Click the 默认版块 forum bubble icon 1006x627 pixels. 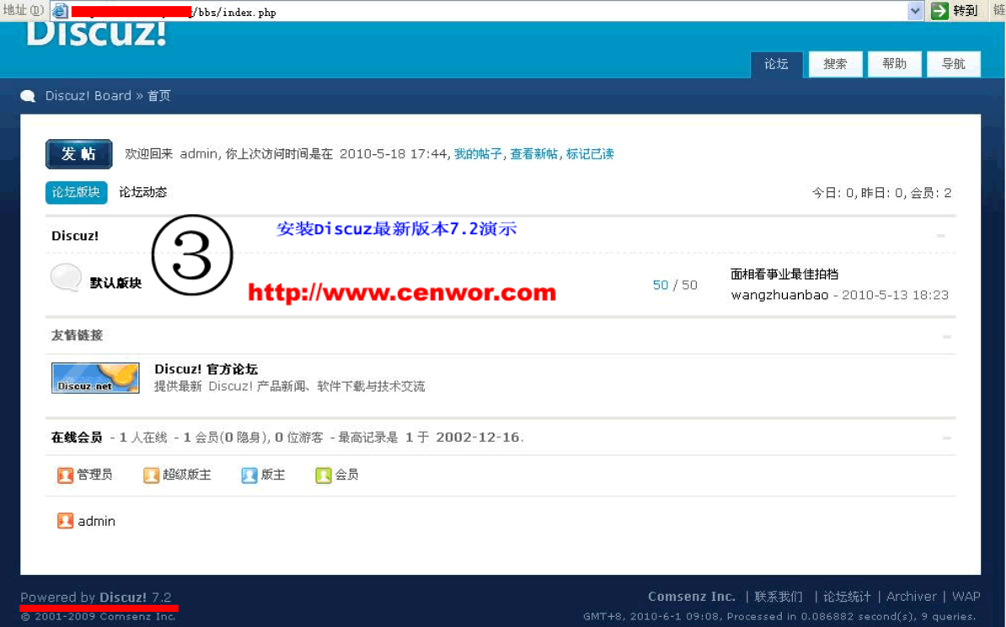tap(66, 277)
